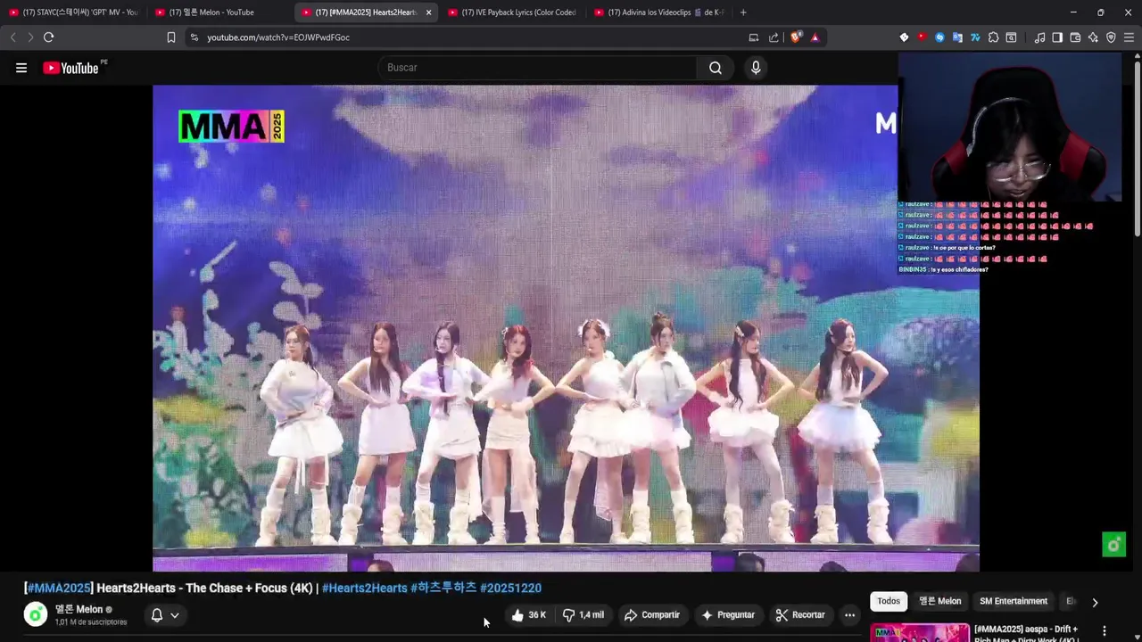The width and height of the screenshot is (1142, 642).
Task: Click the video player area
Action: coord(566,328)
